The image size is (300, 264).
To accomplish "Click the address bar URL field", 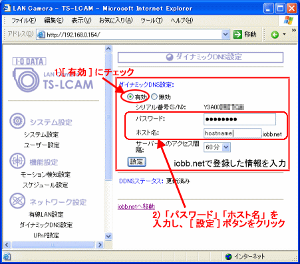I will [133, 35].
